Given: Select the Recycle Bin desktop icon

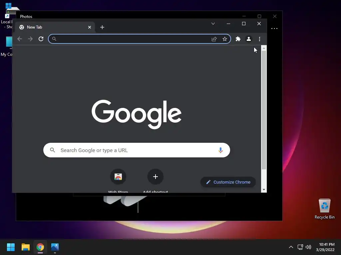Looking at the screenshot, I should click(324, 209).
